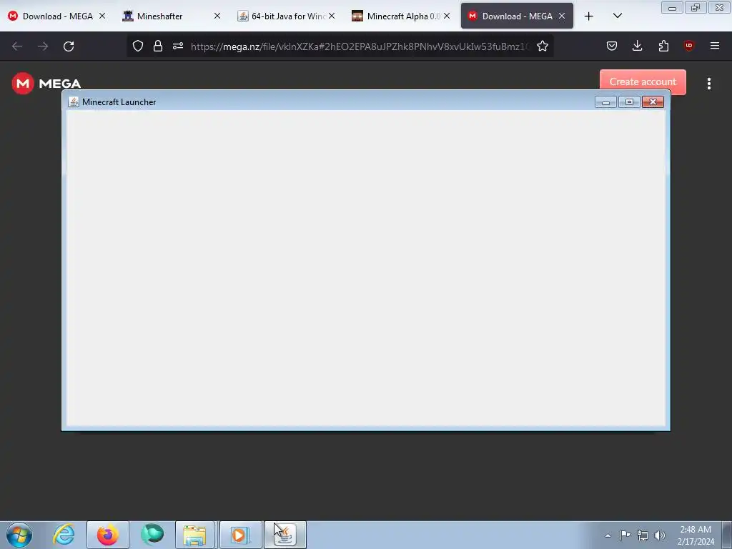732x549 pixels.
Task: Close the active Download - MEGA tab
Action: coord(562,16)
